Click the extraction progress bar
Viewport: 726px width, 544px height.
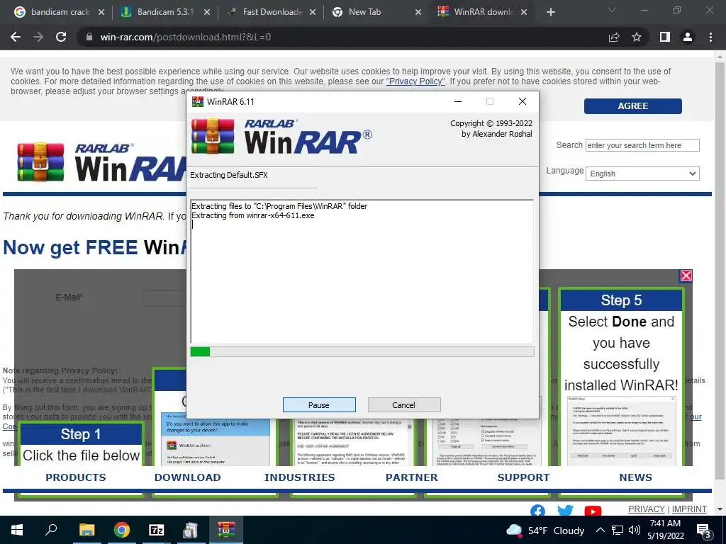[x=362, y=352]
